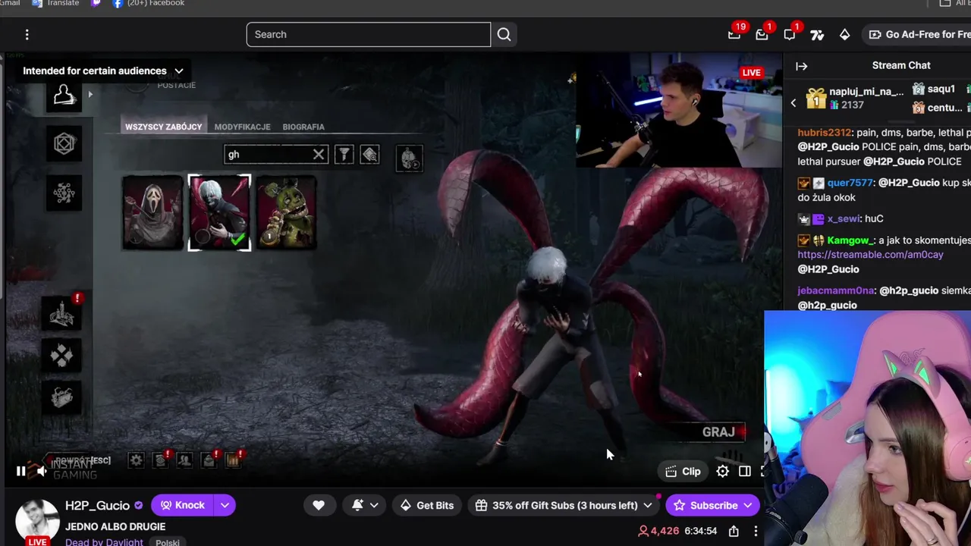Open the loadout diamond icon in game sidebar
Viewport: 971px width, 546px height.
64,144
